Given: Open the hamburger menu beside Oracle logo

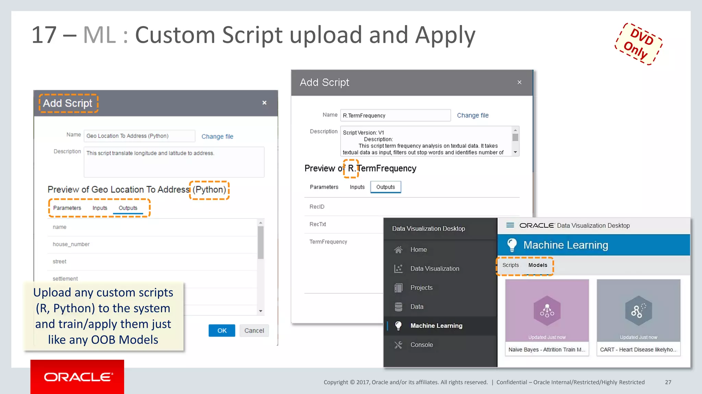Looking at the screenshot, I should (510, 225).
